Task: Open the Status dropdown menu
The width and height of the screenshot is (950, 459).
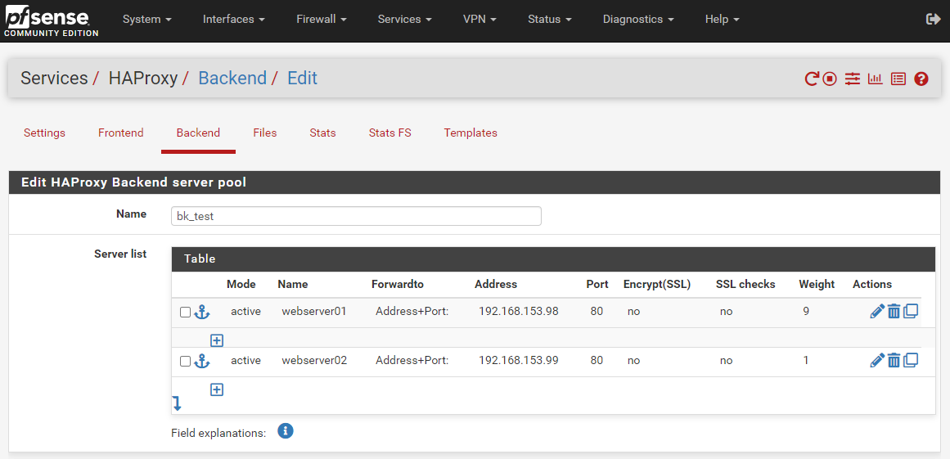Action: point(550,20)
